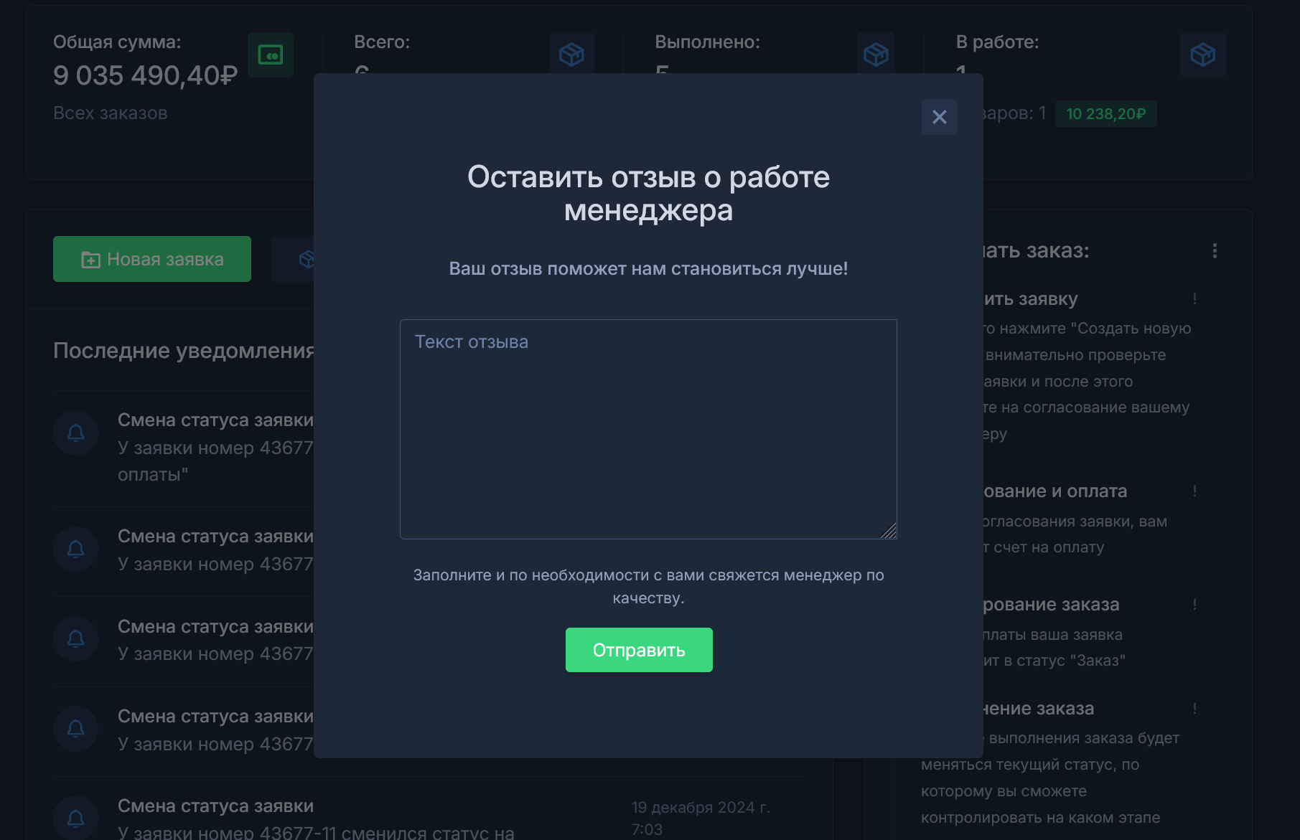The width and height of the screenshot is (1300, 840).
Task: Open the three-dot menu in order panel
Action: (x=1215, y=250)
